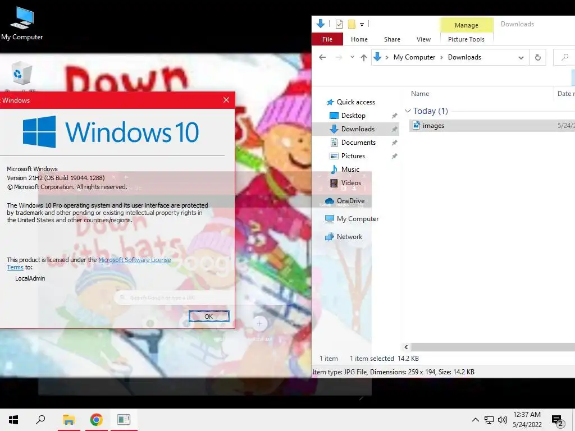
Task: Collapse the Today (1) group
Action: tap(408, 111)
